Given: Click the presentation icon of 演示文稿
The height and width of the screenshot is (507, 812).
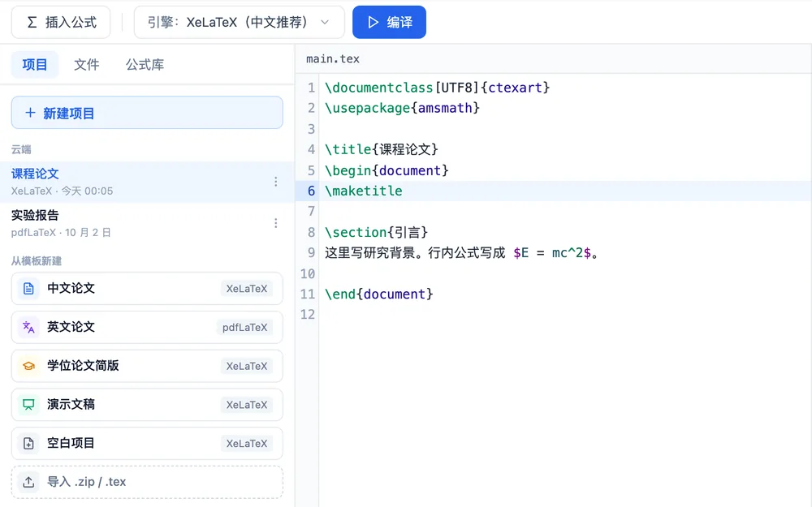Looking at the screenshot, I should click(28, 405).
